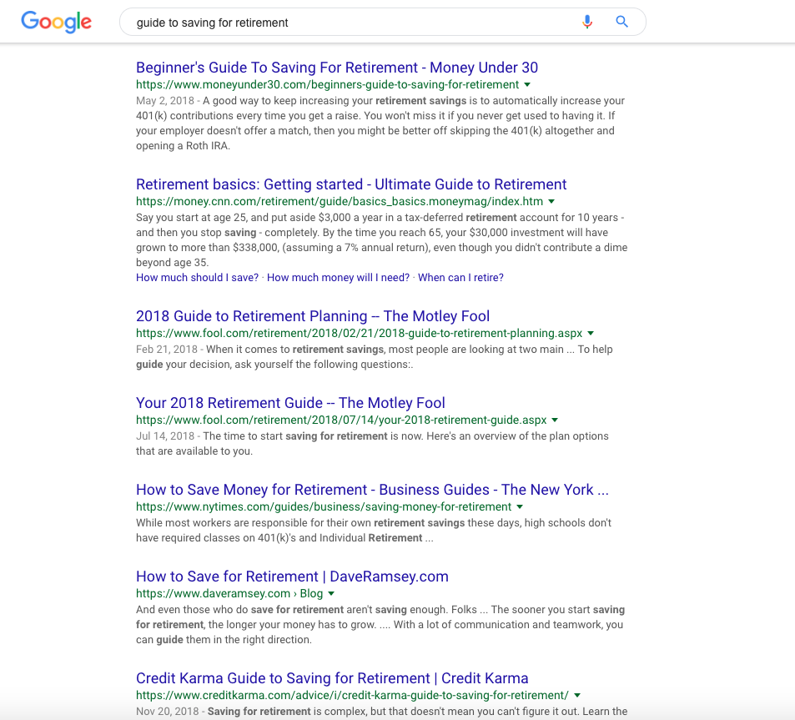Expand dropdown arrow next to 2018-guide-to-retirement-planning URL
The image size is (795, 720).
click(x=591, y=333)
